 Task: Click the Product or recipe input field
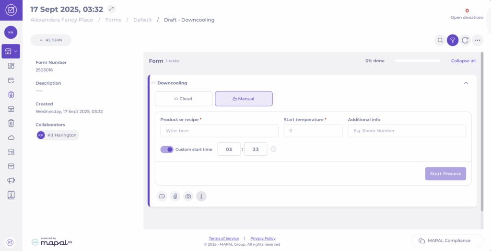(219, 131)
